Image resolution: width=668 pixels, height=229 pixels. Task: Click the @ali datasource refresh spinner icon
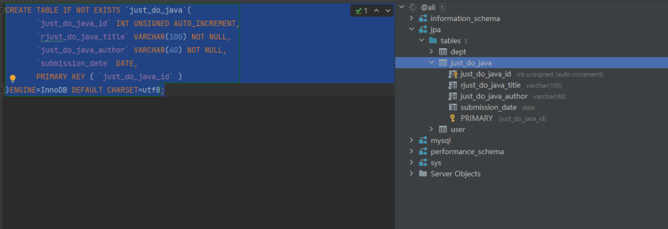pyautogui.click(x=413, y=7)
